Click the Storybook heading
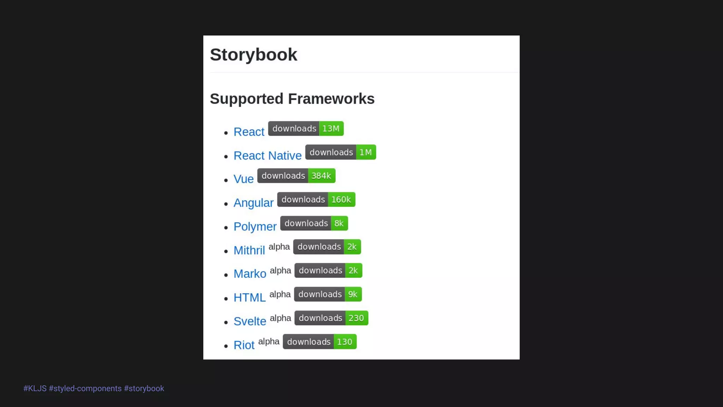This screenshot has width=723, height=407. point(253,55)
